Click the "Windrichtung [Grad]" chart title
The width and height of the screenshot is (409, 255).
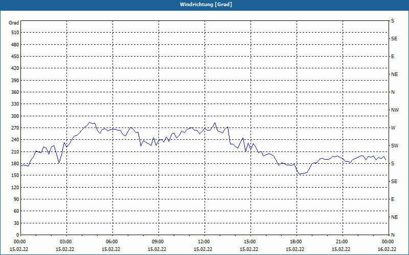pyautogui.click(x=206, y=5)
